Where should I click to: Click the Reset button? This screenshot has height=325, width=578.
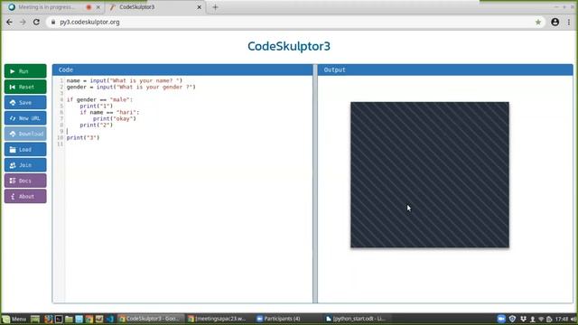tap(25, 87)
